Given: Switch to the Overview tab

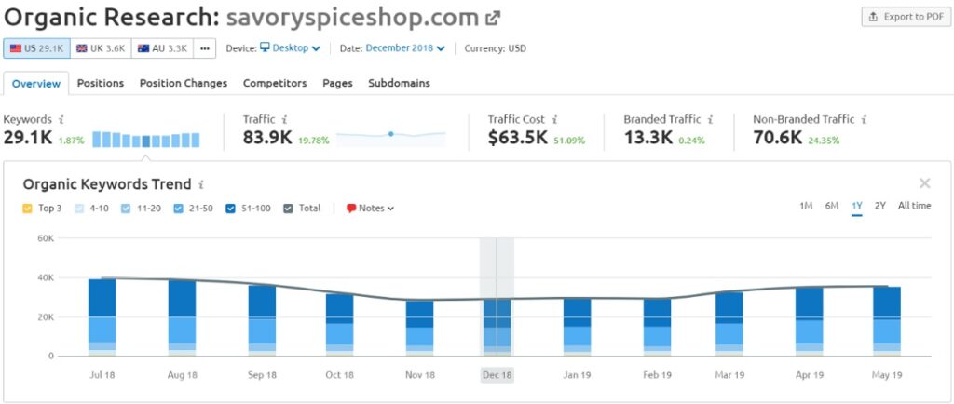Looking at the screenshot, I should tap(36, 83).
